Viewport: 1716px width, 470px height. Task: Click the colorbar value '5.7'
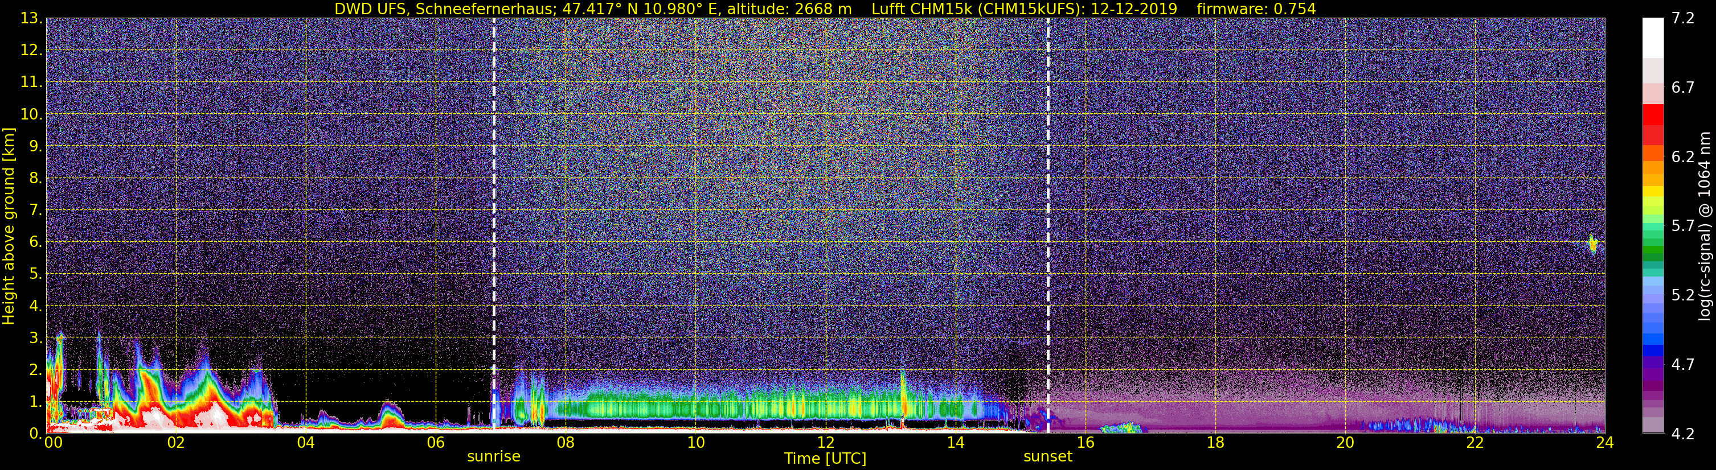pyautogui.click(x=1683, y=226)
